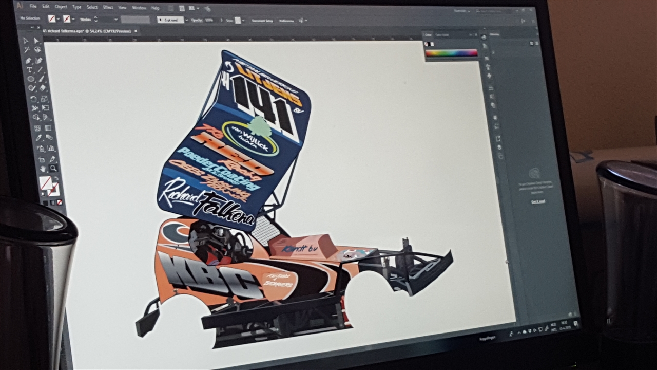Select the Eyedropper tool
The height and width of the screenshot is (370, 657).
click(x=38, y=138)
